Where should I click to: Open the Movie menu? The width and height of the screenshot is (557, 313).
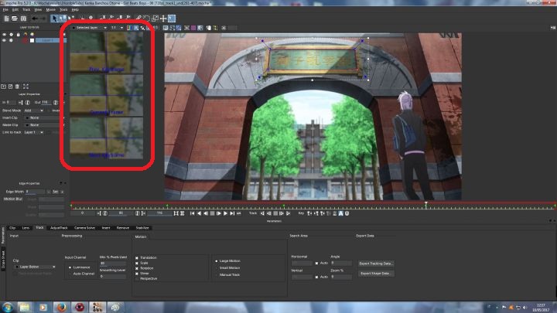pyautogui.click(x=51, y=9)
